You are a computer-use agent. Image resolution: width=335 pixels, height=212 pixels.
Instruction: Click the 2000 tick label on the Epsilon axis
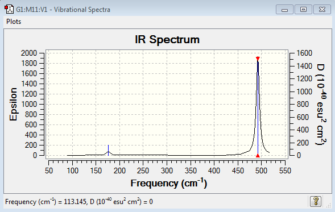click(29, 53)
